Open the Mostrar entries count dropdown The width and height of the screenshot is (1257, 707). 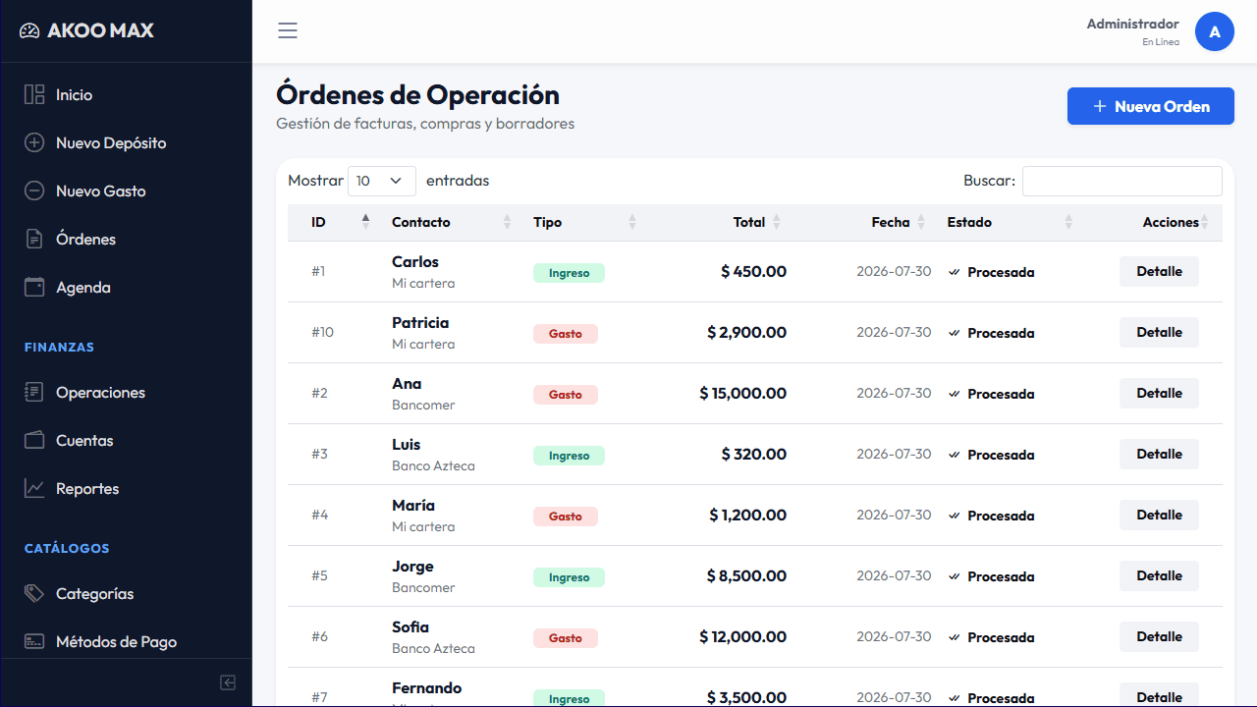(x=382, y=181)
